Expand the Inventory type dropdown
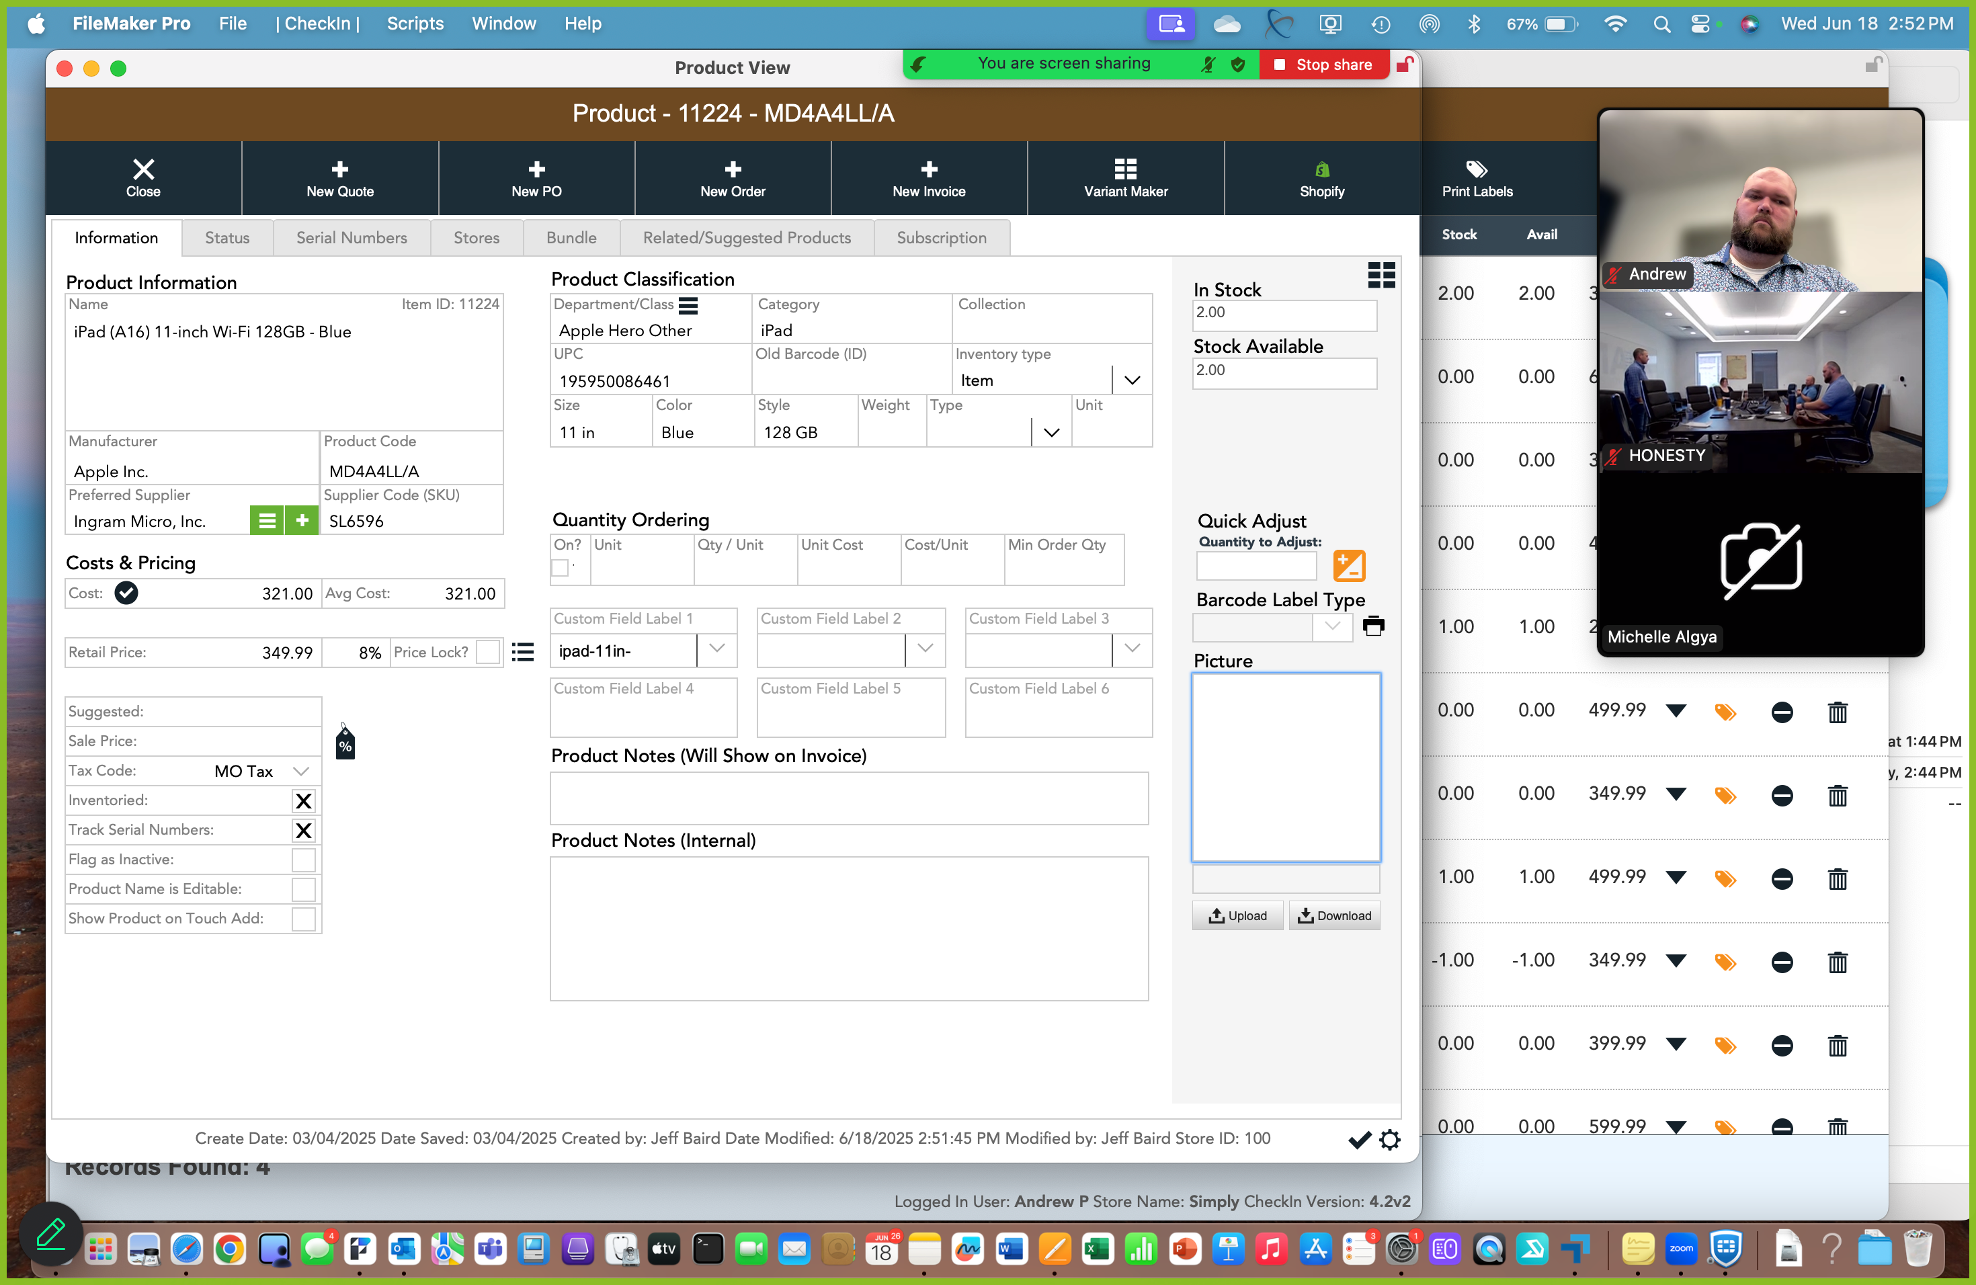 [x=1132, y=380]
